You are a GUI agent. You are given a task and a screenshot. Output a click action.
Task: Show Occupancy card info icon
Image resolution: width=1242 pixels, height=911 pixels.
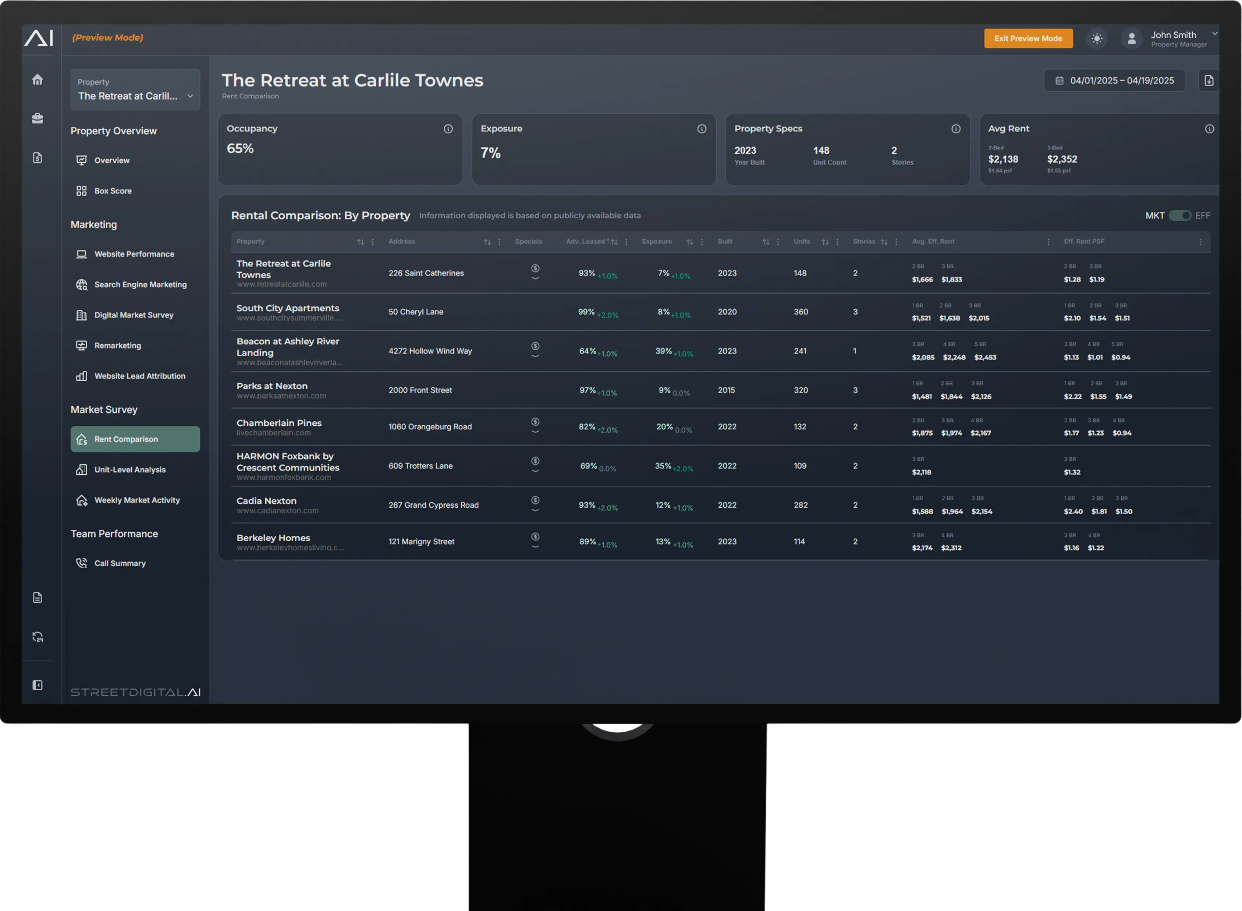click(x=448, y=128)
